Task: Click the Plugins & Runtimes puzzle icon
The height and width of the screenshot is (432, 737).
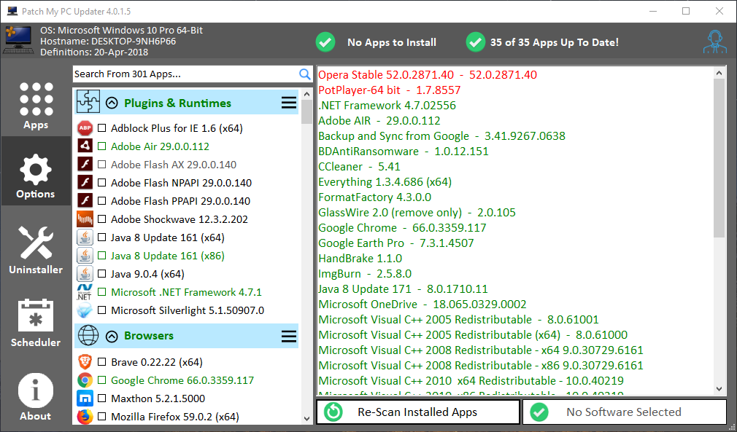Action: pyautogui.click(x=88, y=102)
